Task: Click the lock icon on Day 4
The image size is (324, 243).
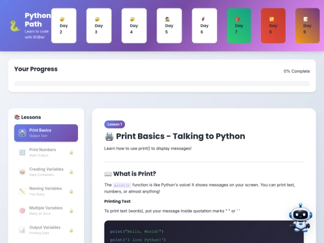Action: click(132, 19)
